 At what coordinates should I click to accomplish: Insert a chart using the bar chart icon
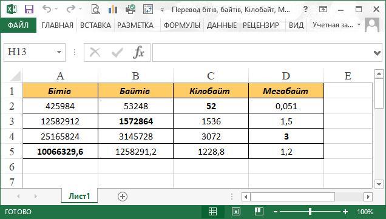tap(113, 9)
